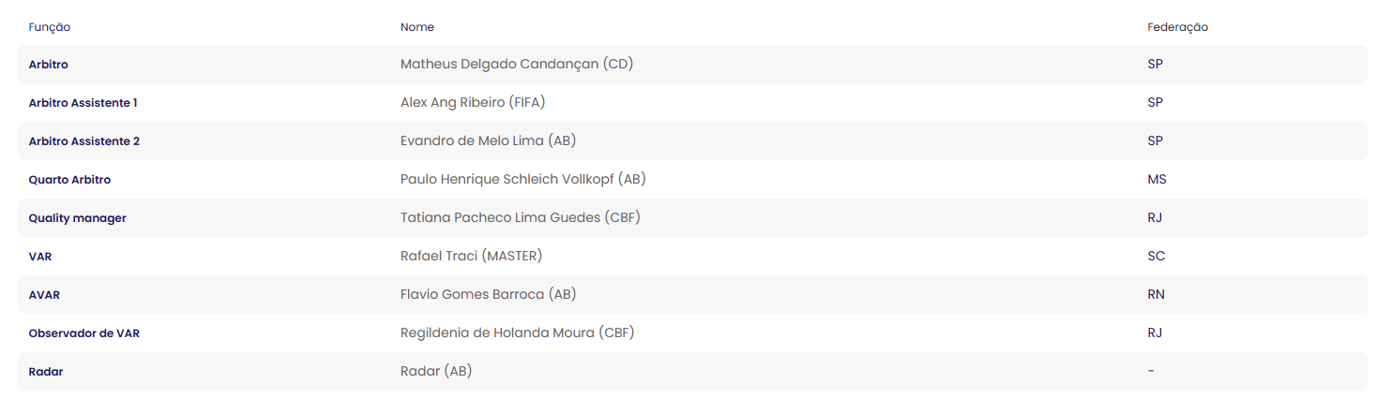Click the Quality manager role label
This screenshot has width=1376, height=399.
pyautogui.click(x=78, y=217)
